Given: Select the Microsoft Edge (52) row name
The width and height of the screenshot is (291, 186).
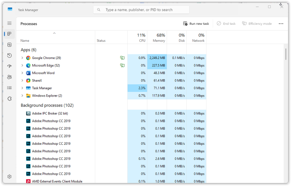Looking at the screenshot, I should (46, 66).
